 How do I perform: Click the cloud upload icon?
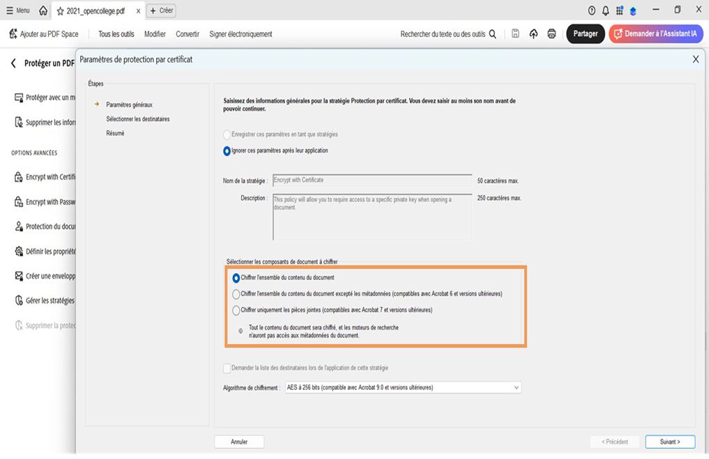533,34
